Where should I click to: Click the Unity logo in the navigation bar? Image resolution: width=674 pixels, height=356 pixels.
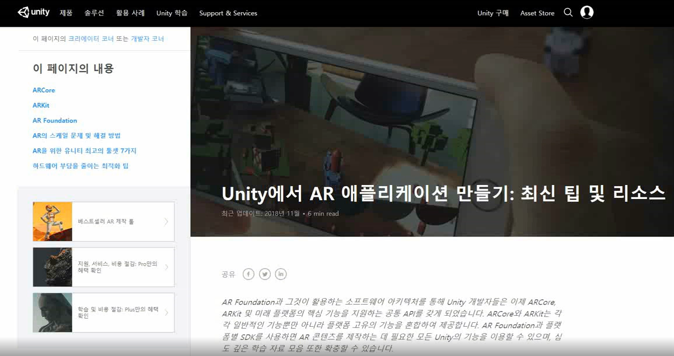[x=33, y=12]
